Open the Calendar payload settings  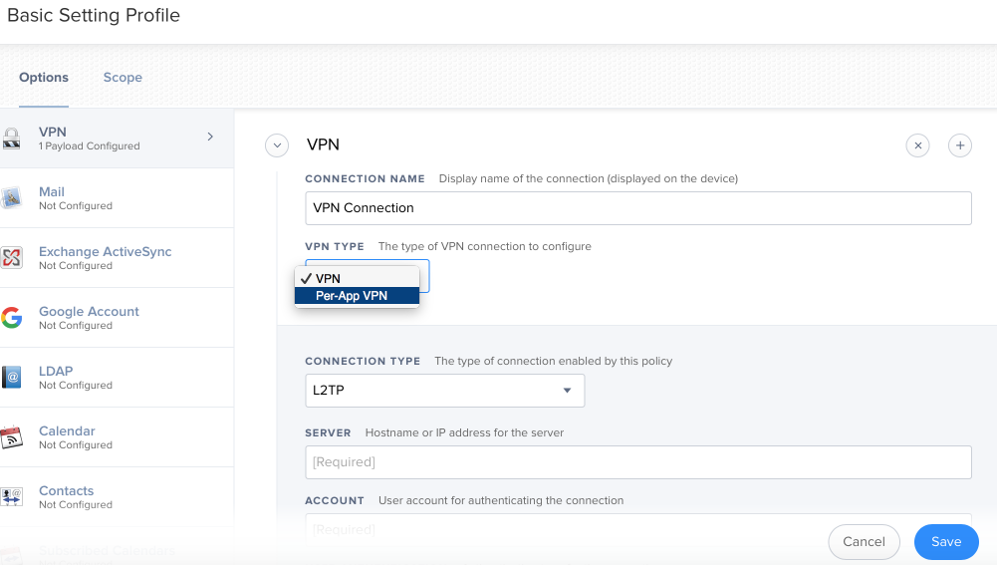coord(117,437)
